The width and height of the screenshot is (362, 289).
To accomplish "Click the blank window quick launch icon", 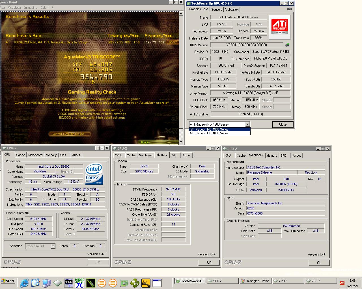I will (x=157, y=283).
